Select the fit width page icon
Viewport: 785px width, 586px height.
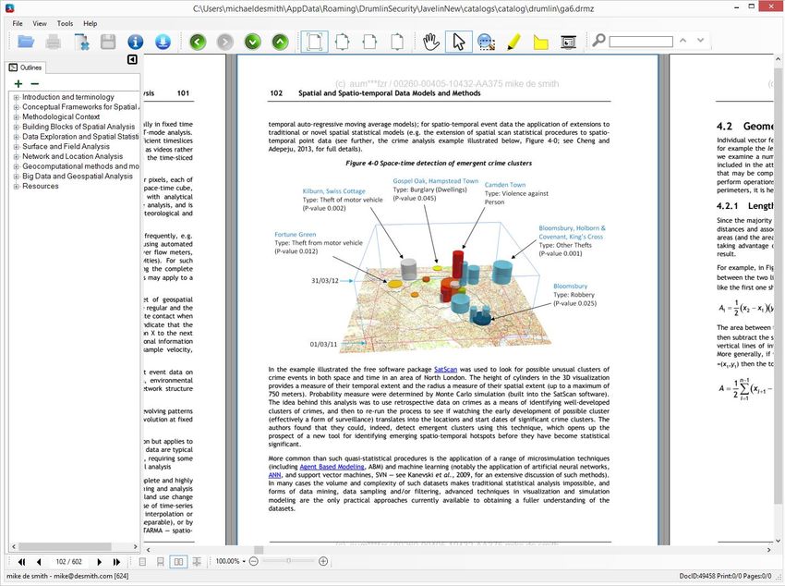point(343,42)
